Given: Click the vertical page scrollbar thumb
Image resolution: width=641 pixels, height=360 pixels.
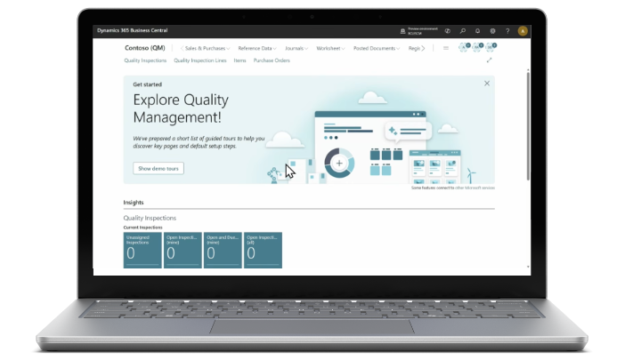Looking at the screenshot, I should tap(528, 126).
